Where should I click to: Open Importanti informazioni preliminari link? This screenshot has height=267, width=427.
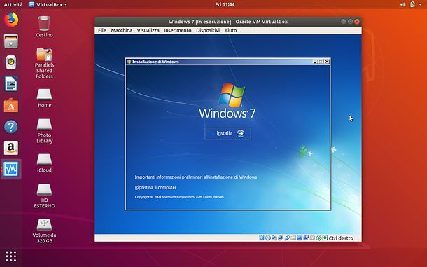pos(196,177)
